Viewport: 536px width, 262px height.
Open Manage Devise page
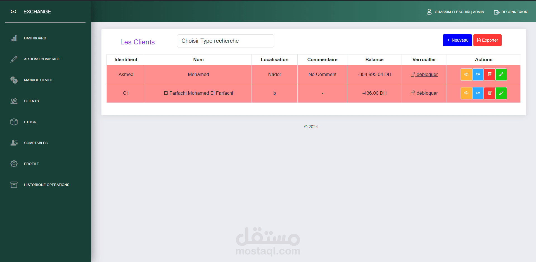38,80
